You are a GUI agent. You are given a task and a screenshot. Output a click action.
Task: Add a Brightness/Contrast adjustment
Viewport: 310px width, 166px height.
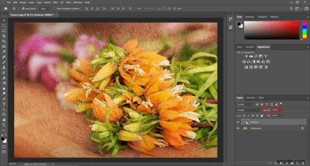pyautogui.click(x=246, y=56)
